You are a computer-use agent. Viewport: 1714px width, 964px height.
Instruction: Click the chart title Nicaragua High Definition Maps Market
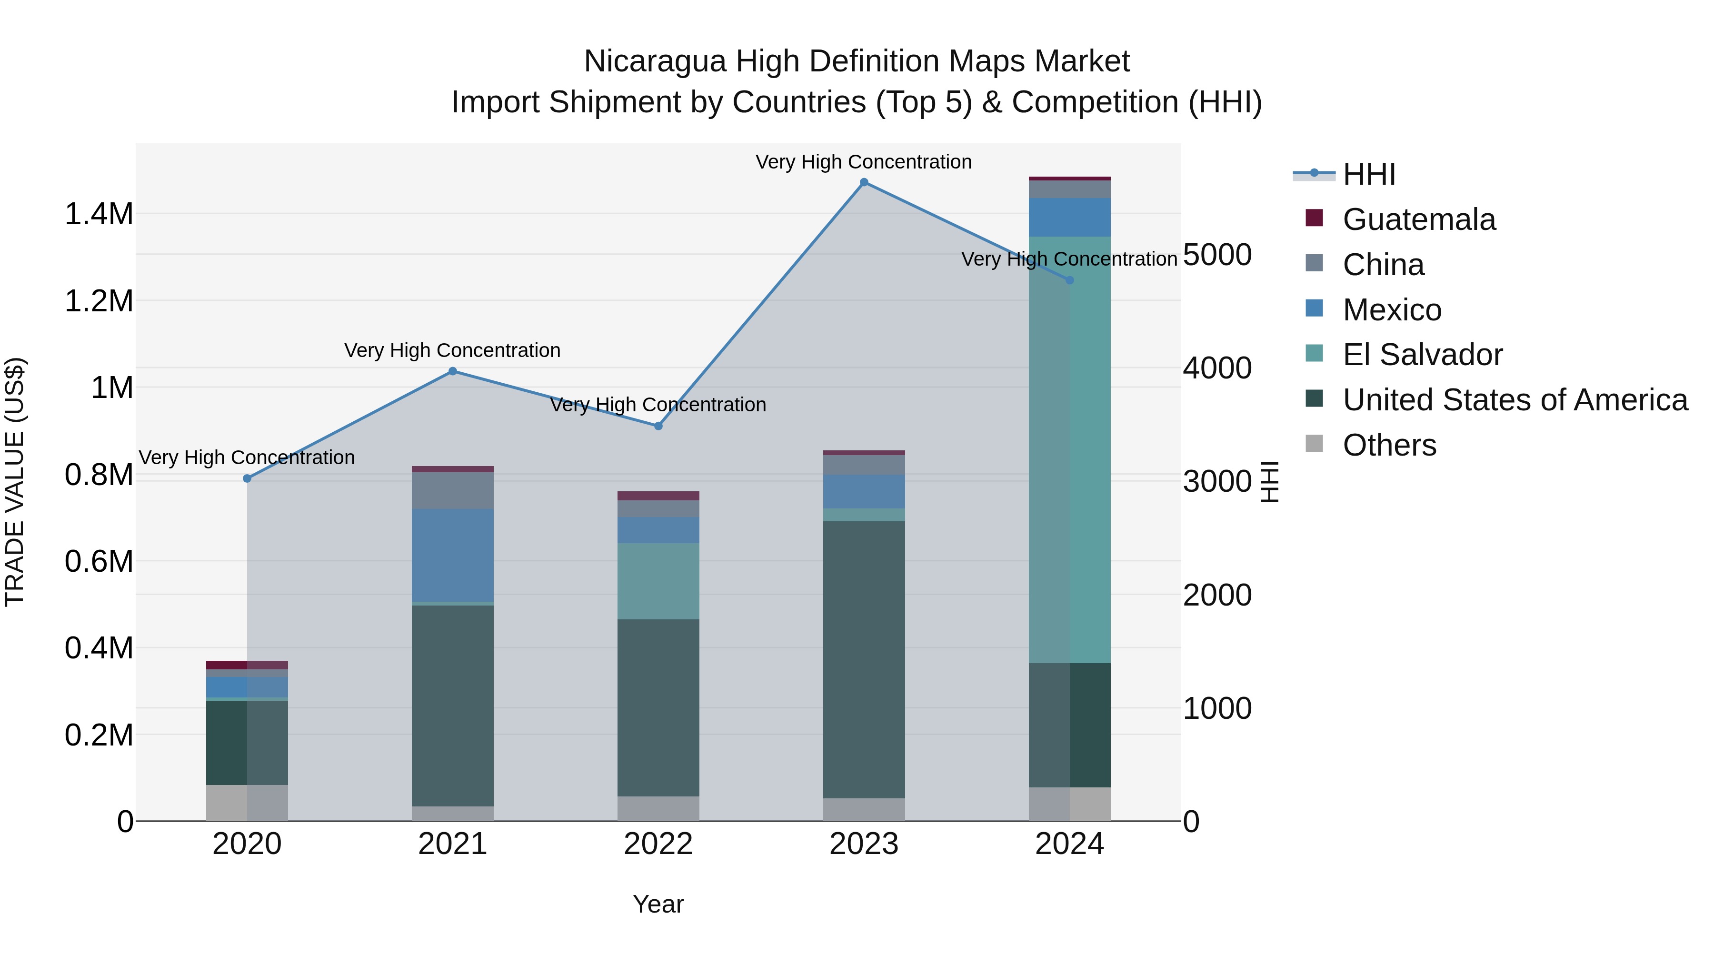pos(857,61)
